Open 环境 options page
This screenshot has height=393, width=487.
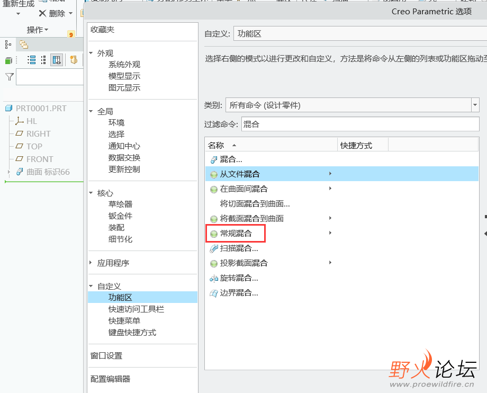[116, 123]
